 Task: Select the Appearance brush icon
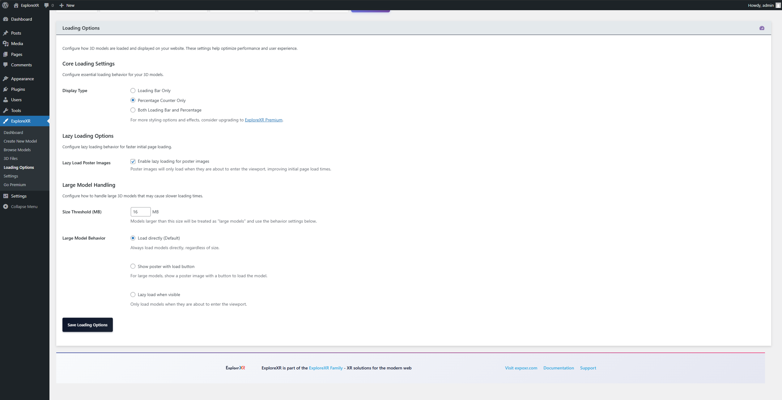coord(6,79)
